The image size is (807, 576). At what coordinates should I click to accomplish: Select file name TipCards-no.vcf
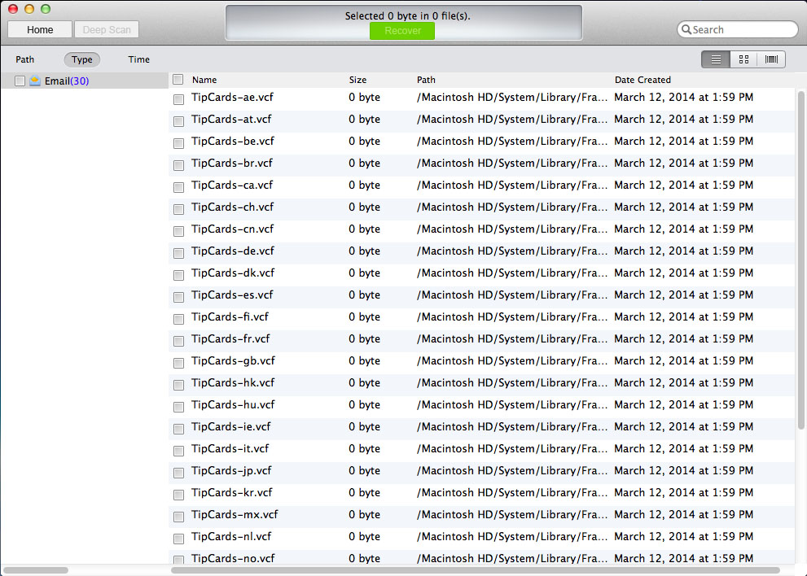(233, 559)
